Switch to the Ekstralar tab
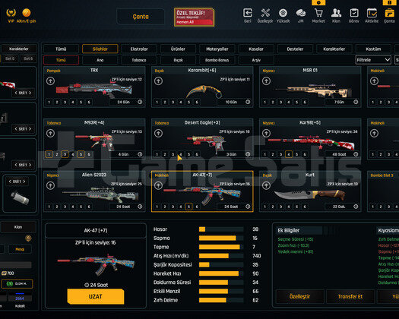 pyautogui.click(x=139, y=49)
